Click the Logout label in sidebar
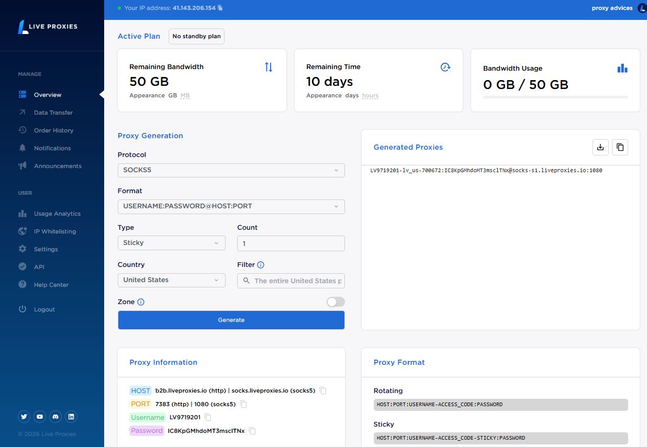The image size is (647, 447). tap(44, 309)
